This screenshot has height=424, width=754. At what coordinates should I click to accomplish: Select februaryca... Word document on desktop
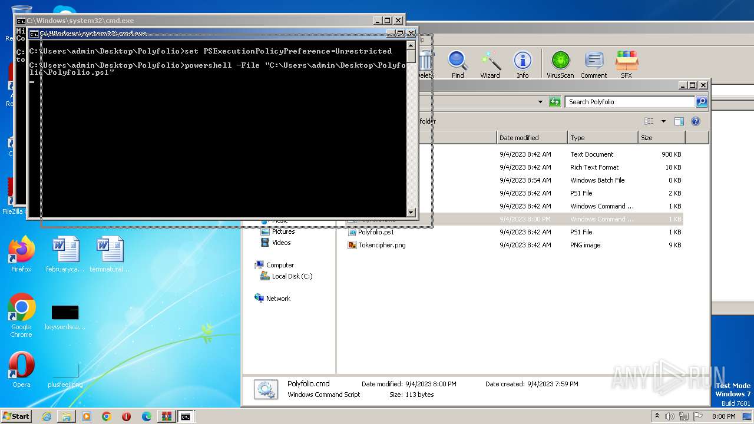point(65,254)
